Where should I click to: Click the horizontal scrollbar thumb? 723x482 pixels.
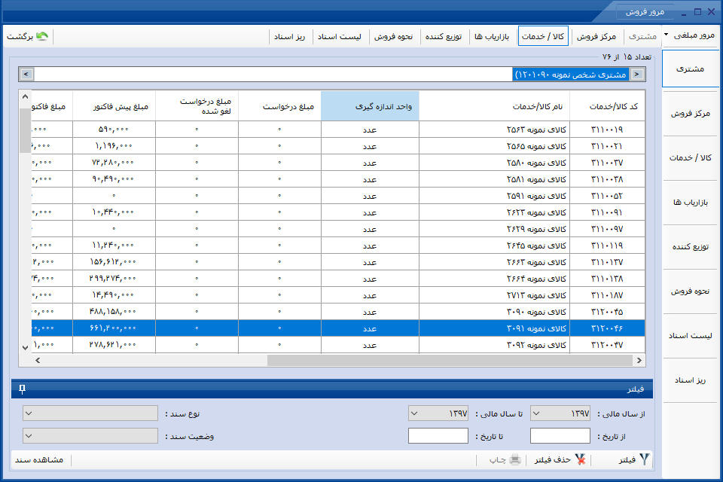[x=450, y=360]
